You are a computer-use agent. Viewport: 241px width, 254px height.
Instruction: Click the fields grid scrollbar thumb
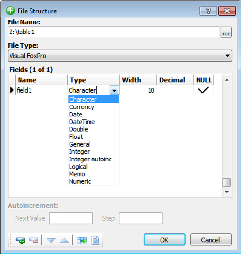[226, 182]
